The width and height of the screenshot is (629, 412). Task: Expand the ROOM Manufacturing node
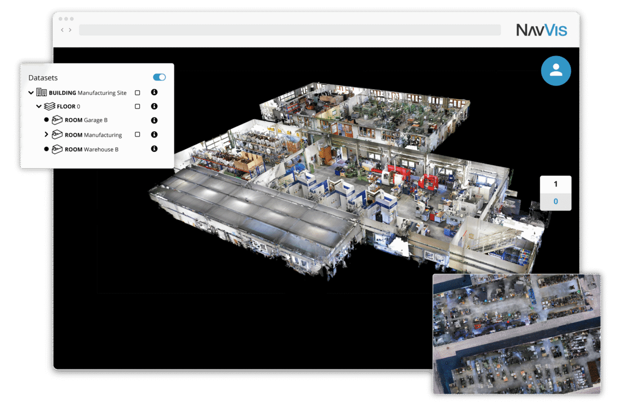pyautogui.click(x=47, y=134)
